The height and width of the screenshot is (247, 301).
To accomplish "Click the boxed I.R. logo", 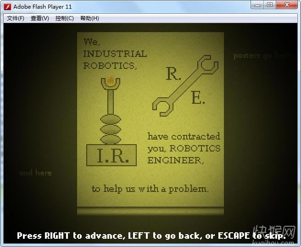I will click(111, 156).
